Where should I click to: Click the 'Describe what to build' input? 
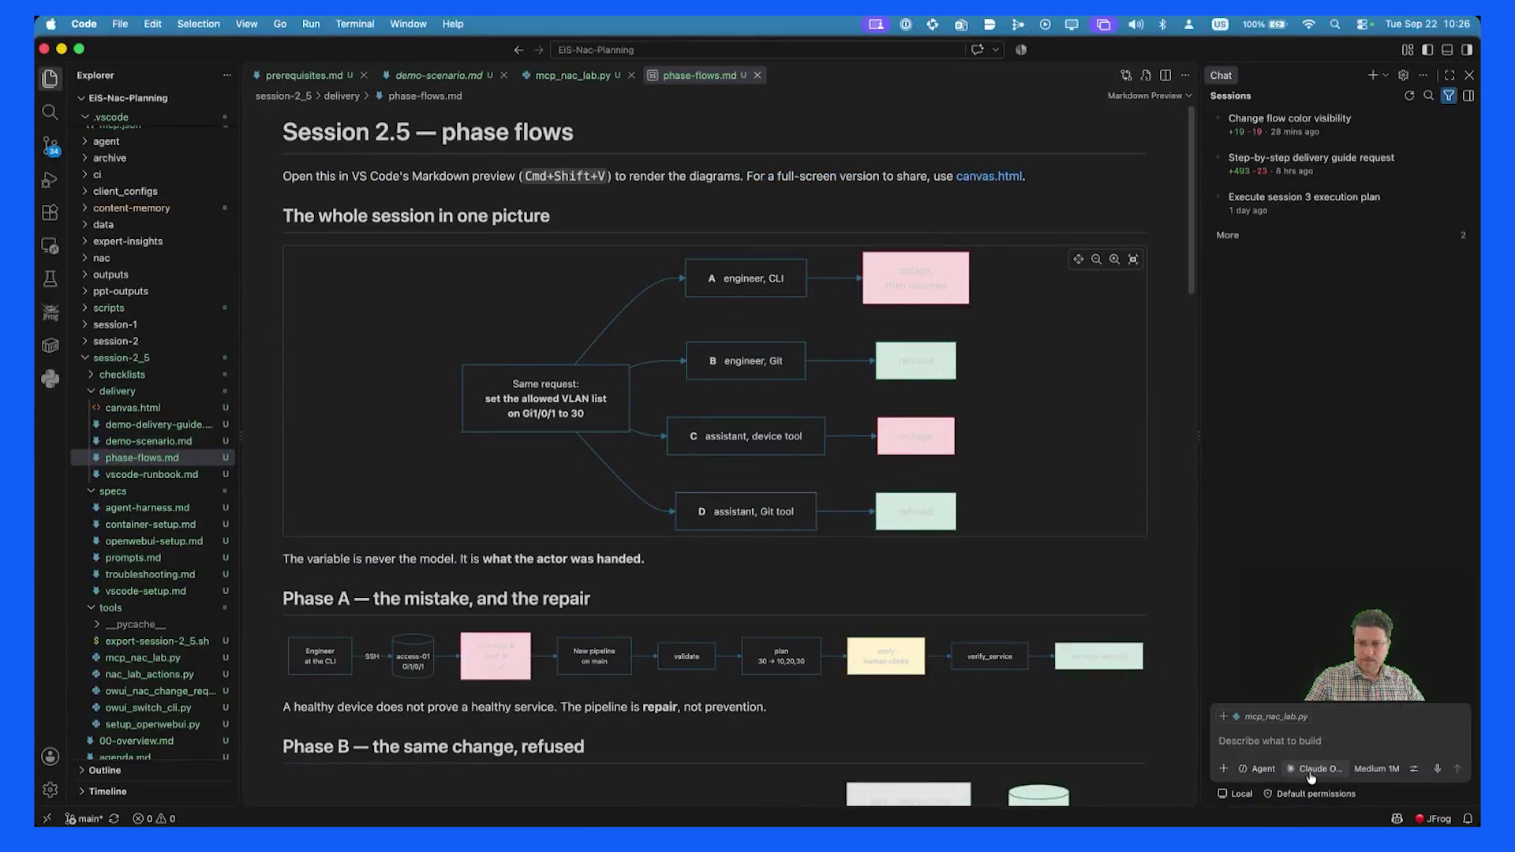[x=1340, y=741]
